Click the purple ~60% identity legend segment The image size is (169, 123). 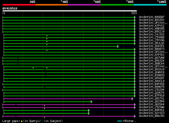pyautogui.click(x=84, y=5)
